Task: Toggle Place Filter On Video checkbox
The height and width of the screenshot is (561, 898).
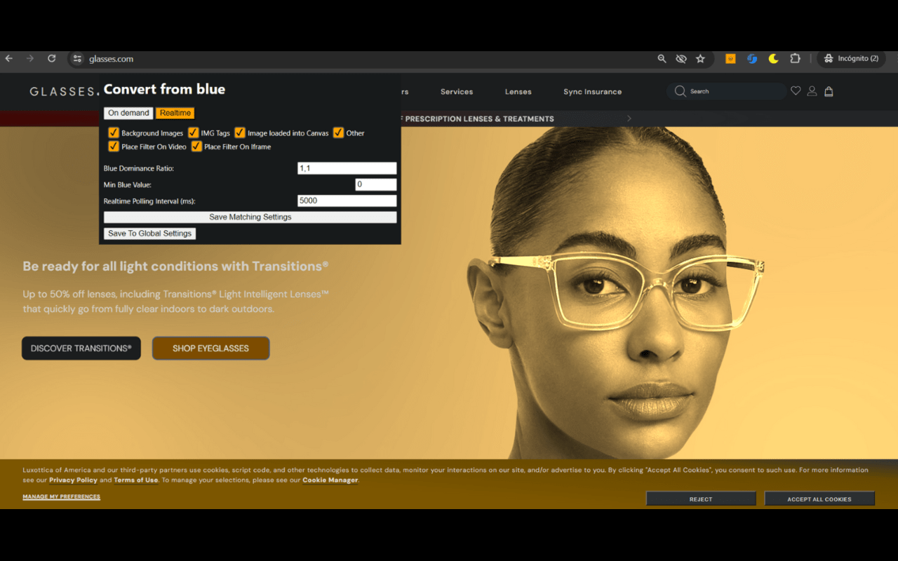Action: point(114,147)
